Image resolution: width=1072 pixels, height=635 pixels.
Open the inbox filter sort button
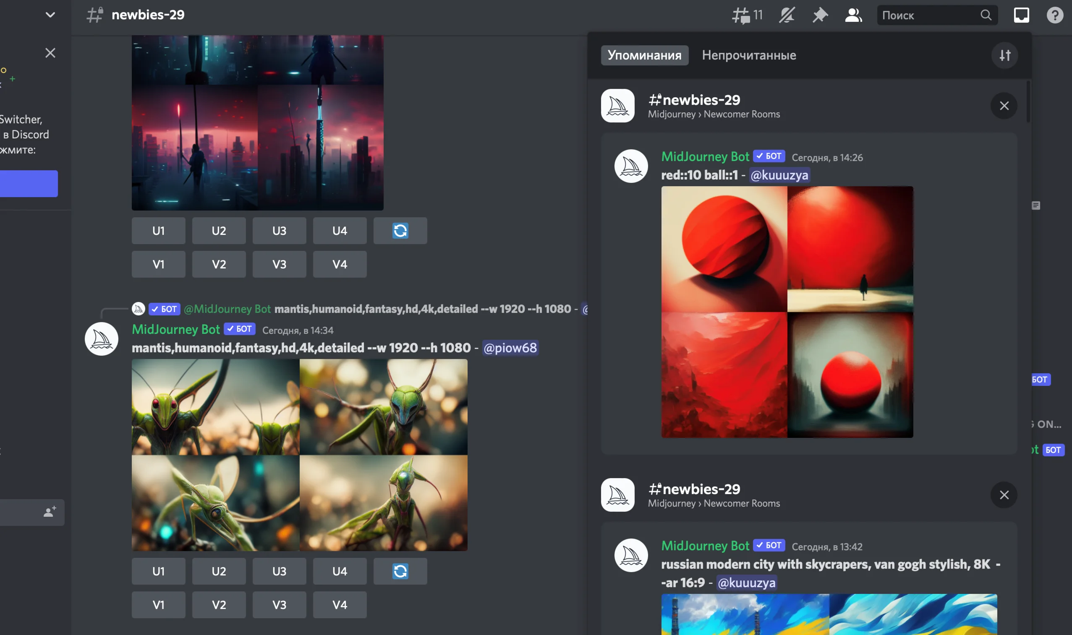1004,55
